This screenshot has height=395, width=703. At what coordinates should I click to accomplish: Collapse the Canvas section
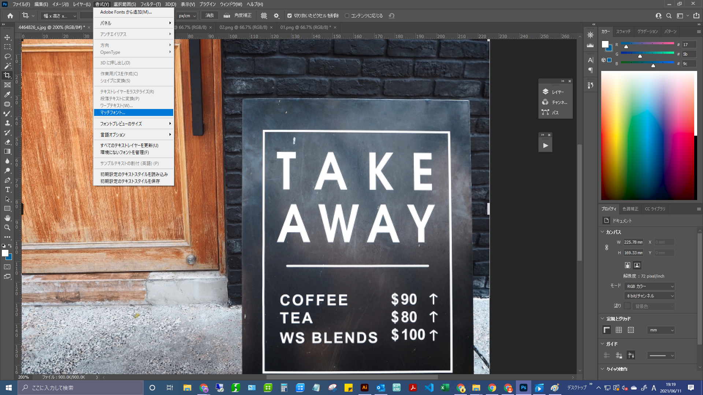(602, 232)
